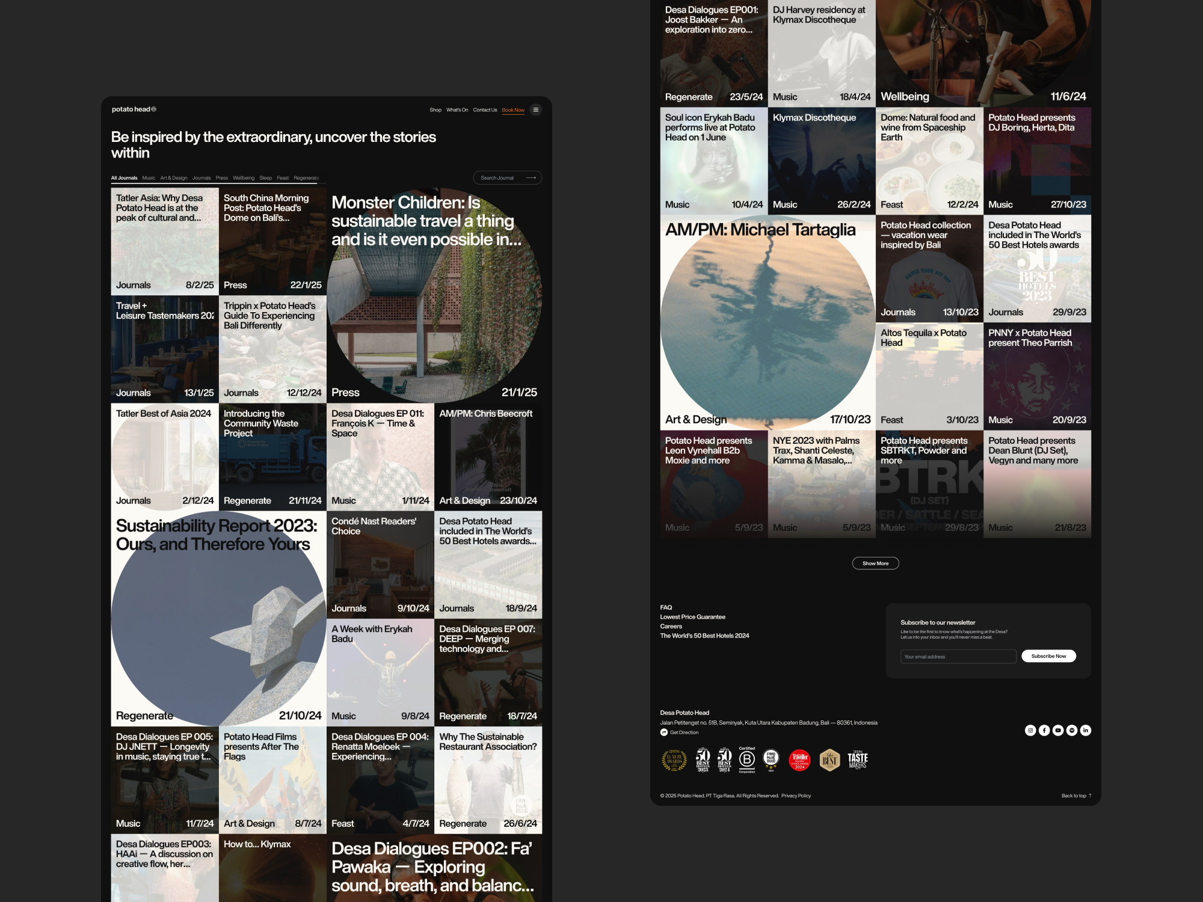Open the Introducing the Community Waste Project card
The image size is (1203, 902).
pos(272,457)
